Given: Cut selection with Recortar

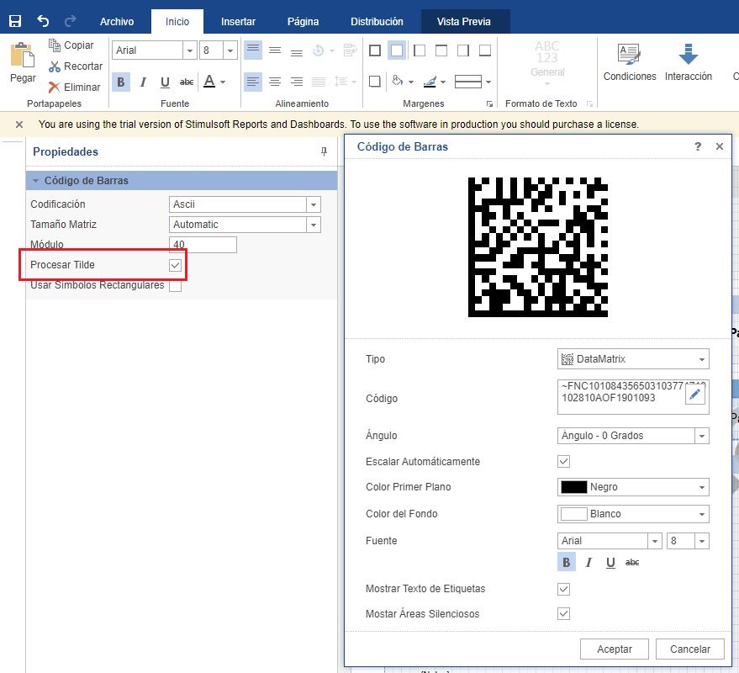Looking at the screenshot, I should 76,66.
